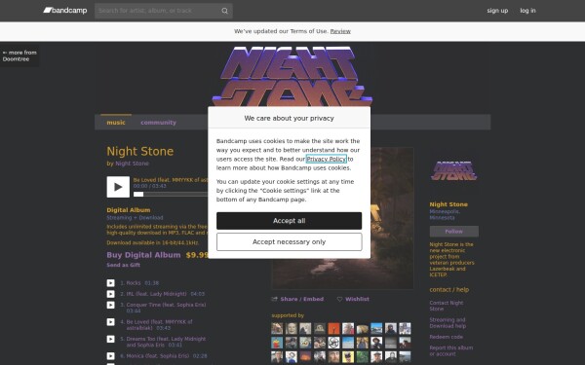This screenshot has width=585, height=365.
Task: Click the Wishlist heart icon
Action: click(x=339, y=299)
